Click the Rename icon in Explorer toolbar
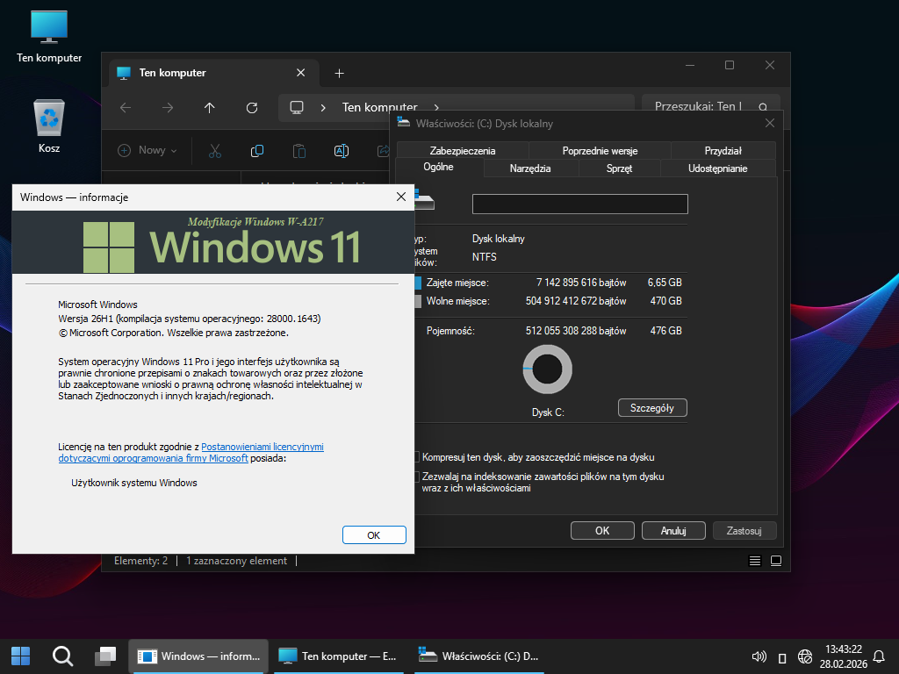This screenshot has width=899, height=674. [342, 151]
